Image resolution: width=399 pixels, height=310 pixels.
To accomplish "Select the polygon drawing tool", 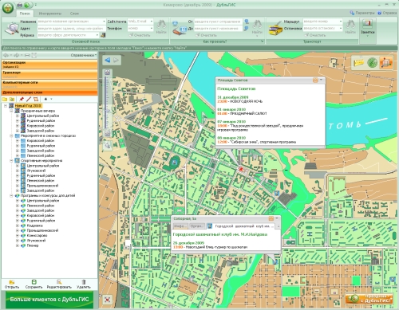I will coord(36,99).
